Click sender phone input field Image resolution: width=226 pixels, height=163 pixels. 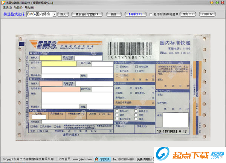point(88,58)
